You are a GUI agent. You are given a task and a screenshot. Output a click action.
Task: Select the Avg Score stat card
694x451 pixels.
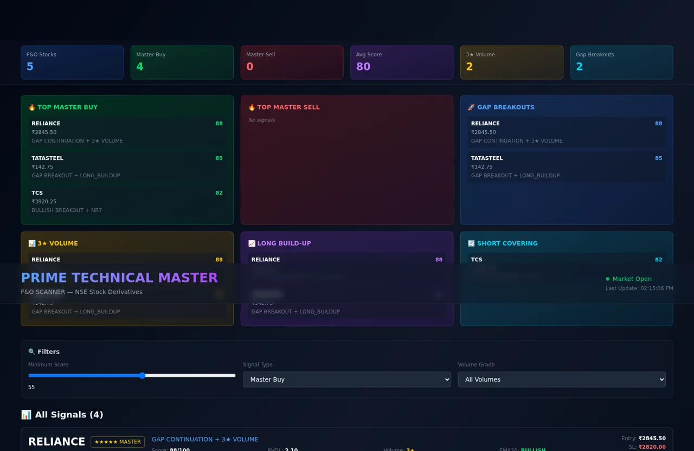(402, 62)
